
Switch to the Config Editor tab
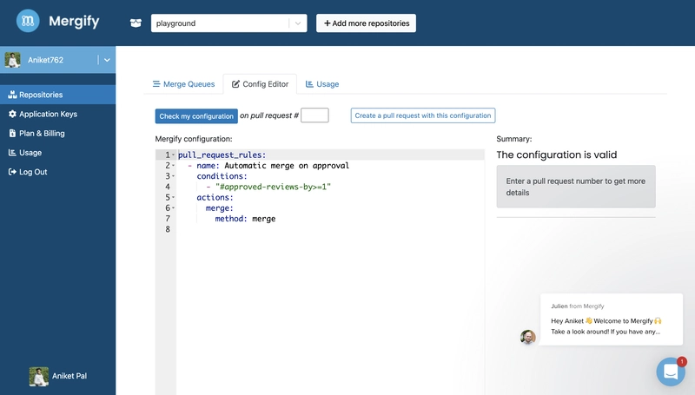260,84
